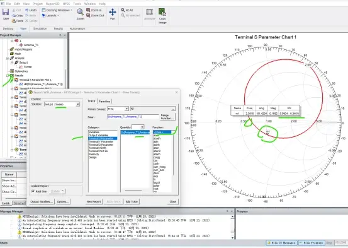Click the Delete X icon
The height and width of the screenshot is (248, 348).
(27, 21)
